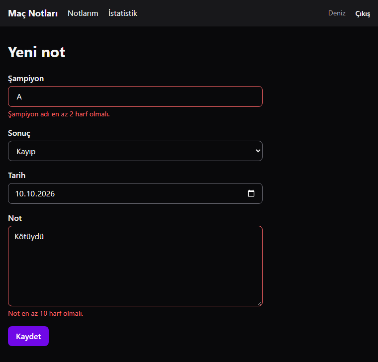Viewport: 378px width, 362px height.
Task: Click the Sonuç field label
Action: point(19,133)
